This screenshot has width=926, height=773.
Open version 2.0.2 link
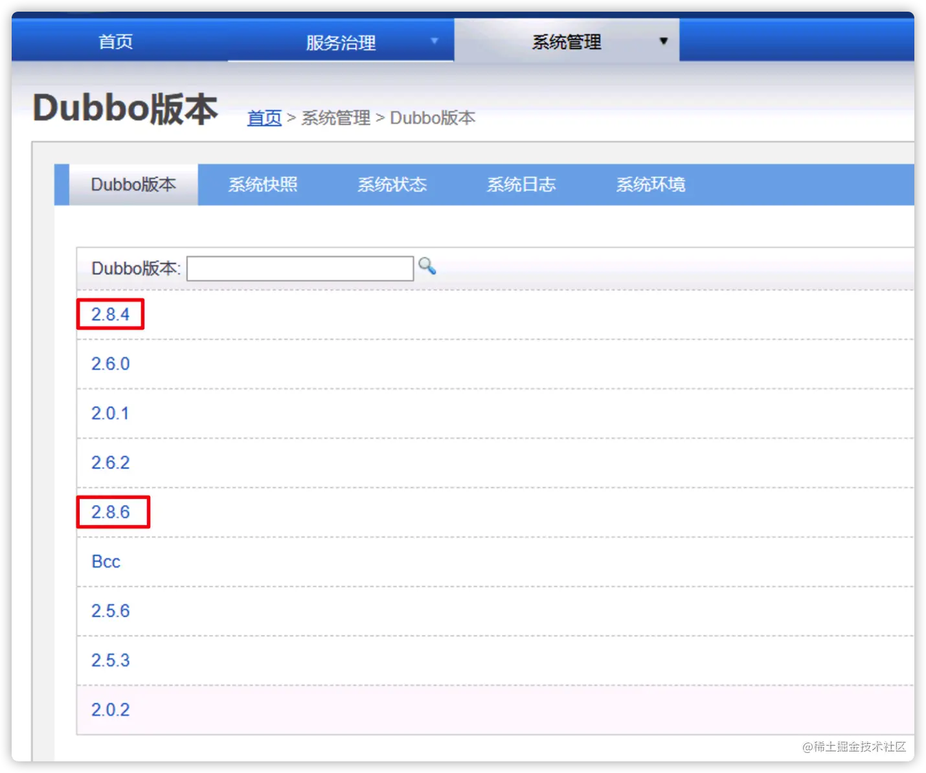110,710
